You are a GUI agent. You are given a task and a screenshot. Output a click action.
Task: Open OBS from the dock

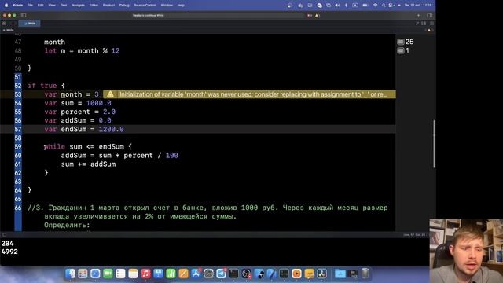point(246,274)
